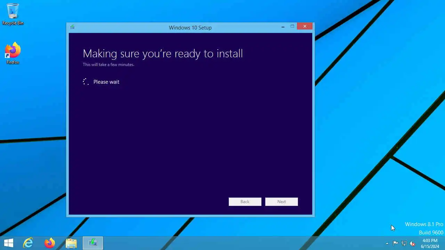Select Windows 10 Setup taskbar button
This screenshot has width=445, height=250.
93,243
